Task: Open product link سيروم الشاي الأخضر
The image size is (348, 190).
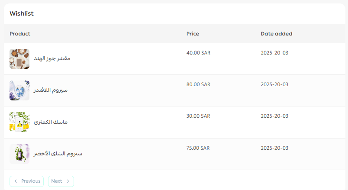Action: [58, 154]
